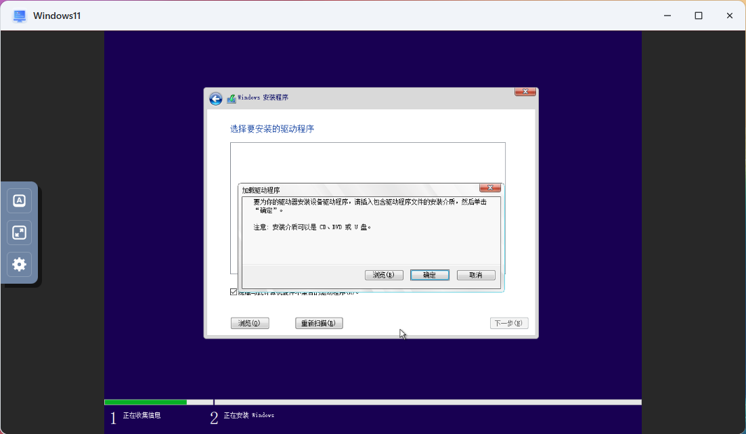This screenshot has width=746, height=434.
Task: Click the 浏览 button beside 重新扫描
Action: tap(250, 323)
